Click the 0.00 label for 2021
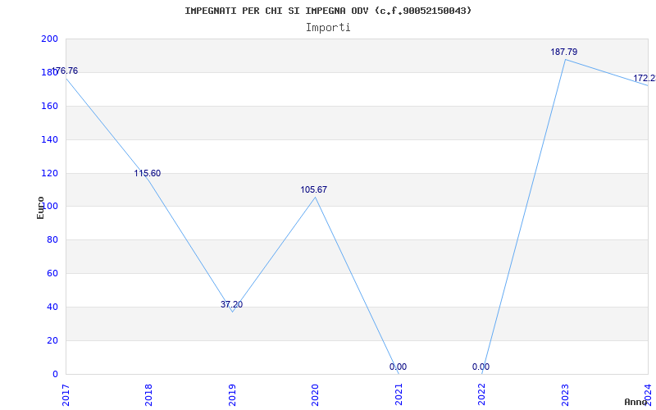The image size is (656, 410). click(398, 367)
